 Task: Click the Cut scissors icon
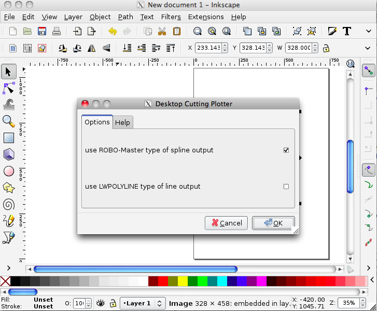point(162,31)
